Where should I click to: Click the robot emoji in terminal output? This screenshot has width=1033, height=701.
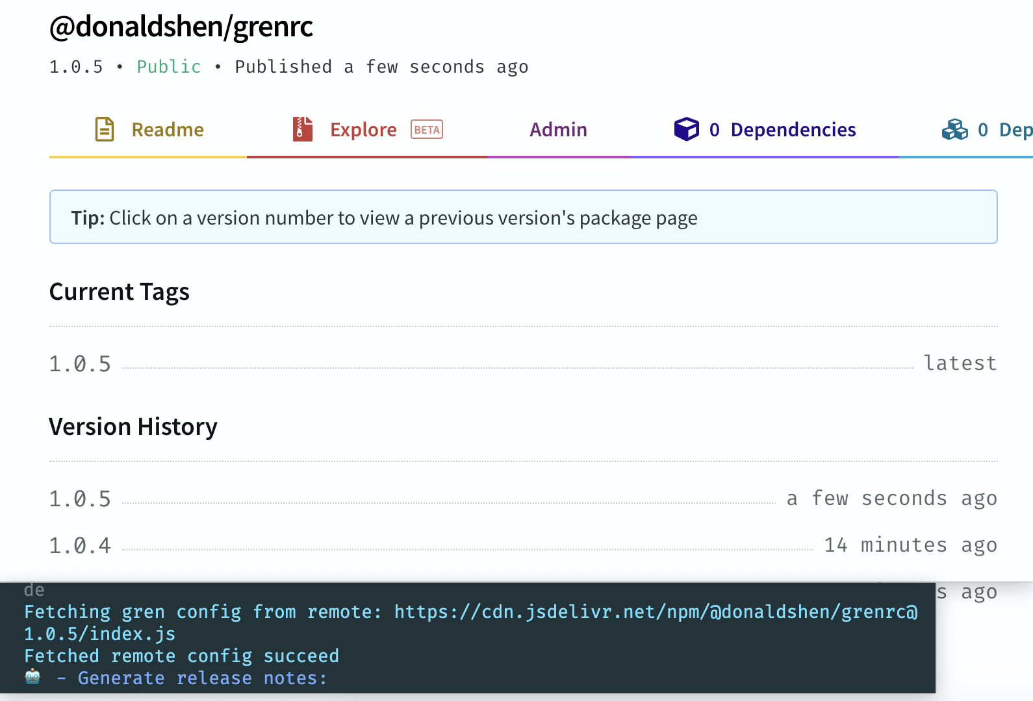[x=32, y=678]
